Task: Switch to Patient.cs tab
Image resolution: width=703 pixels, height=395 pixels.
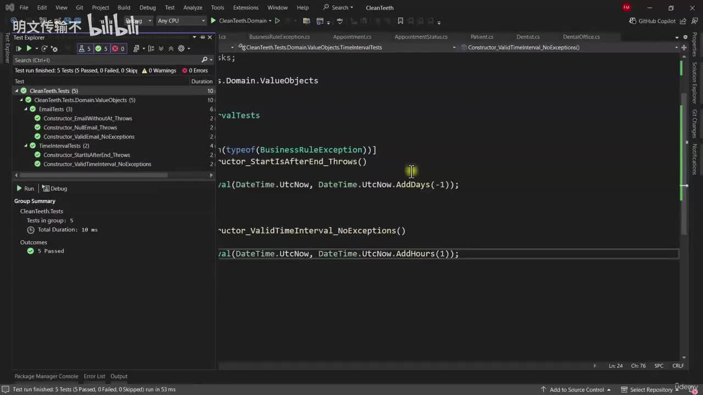Action: point(482,37)
